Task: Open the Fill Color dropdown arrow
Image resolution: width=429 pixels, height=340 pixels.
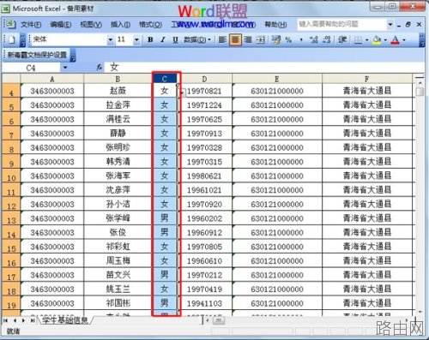Action: pos(385,39)
